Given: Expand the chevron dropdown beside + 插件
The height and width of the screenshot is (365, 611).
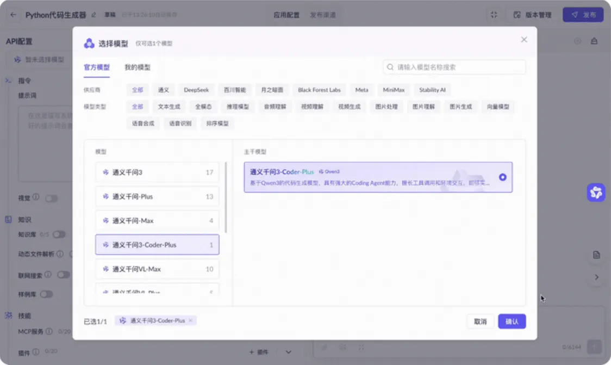Looking at the screenshot, I should pyautogui.click(x=288, y=352).
